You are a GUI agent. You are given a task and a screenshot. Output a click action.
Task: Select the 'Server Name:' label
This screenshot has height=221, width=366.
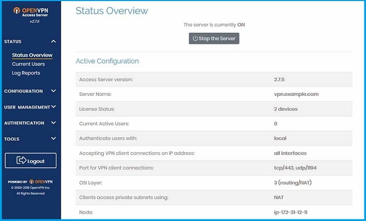[x=95, y=94]
